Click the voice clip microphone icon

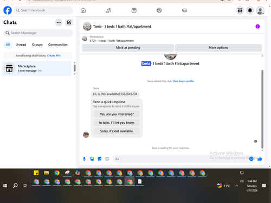[84, 159]
